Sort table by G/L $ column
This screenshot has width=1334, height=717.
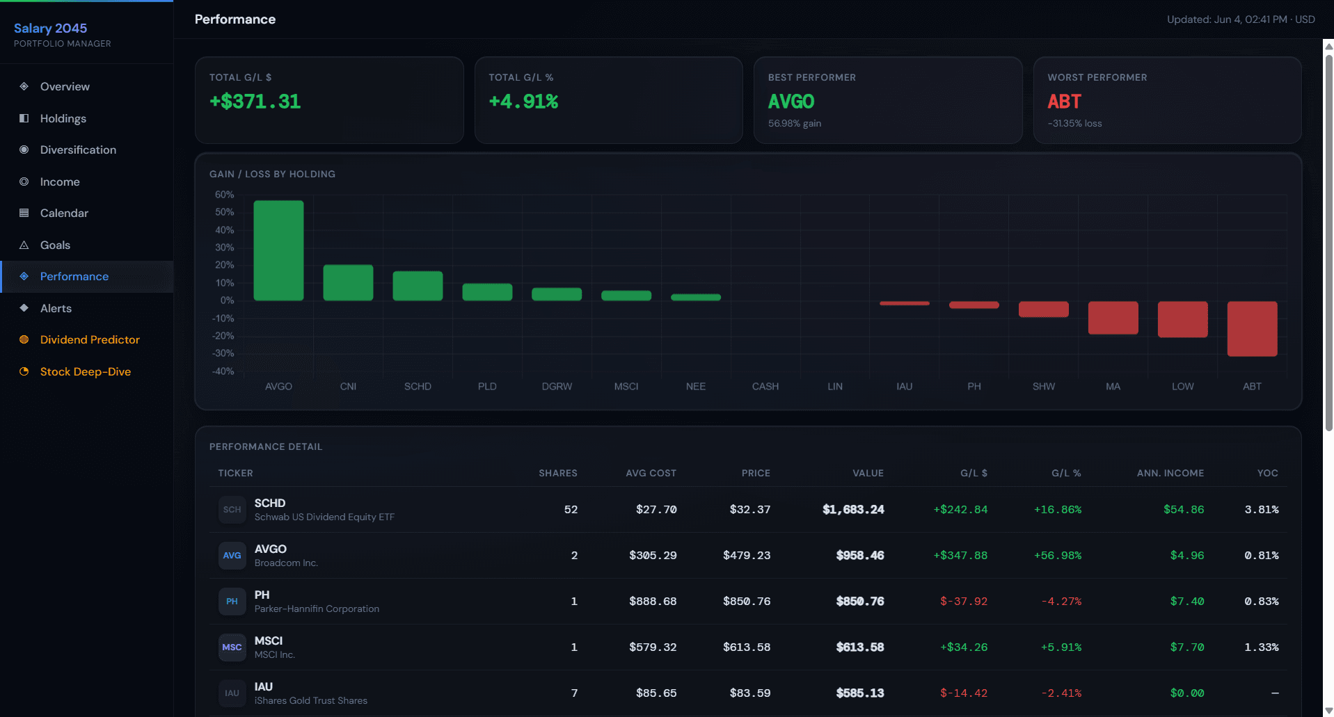click(974, 473)
